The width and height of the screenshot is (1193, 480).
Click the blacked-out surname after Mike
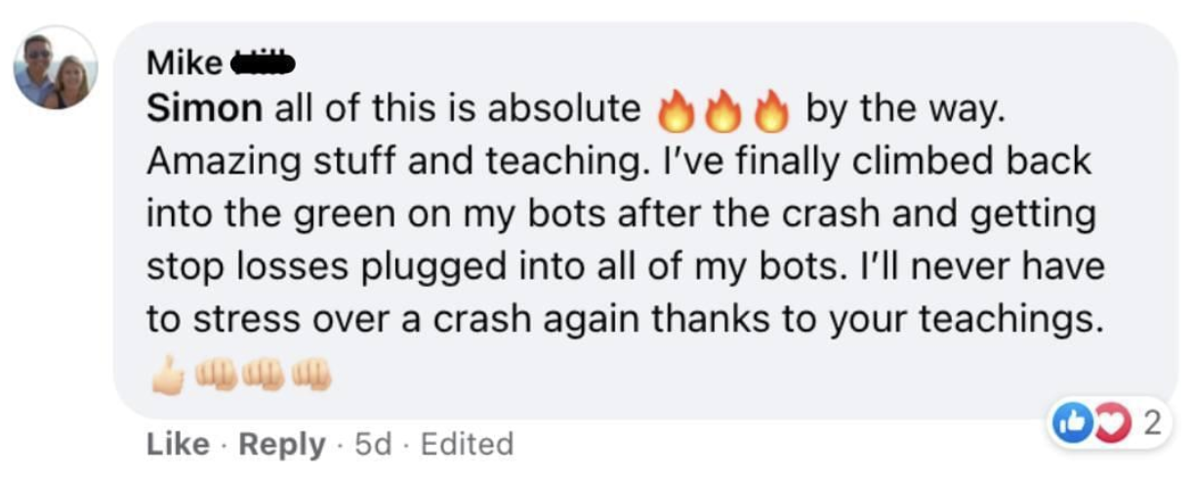coord(262,64)
